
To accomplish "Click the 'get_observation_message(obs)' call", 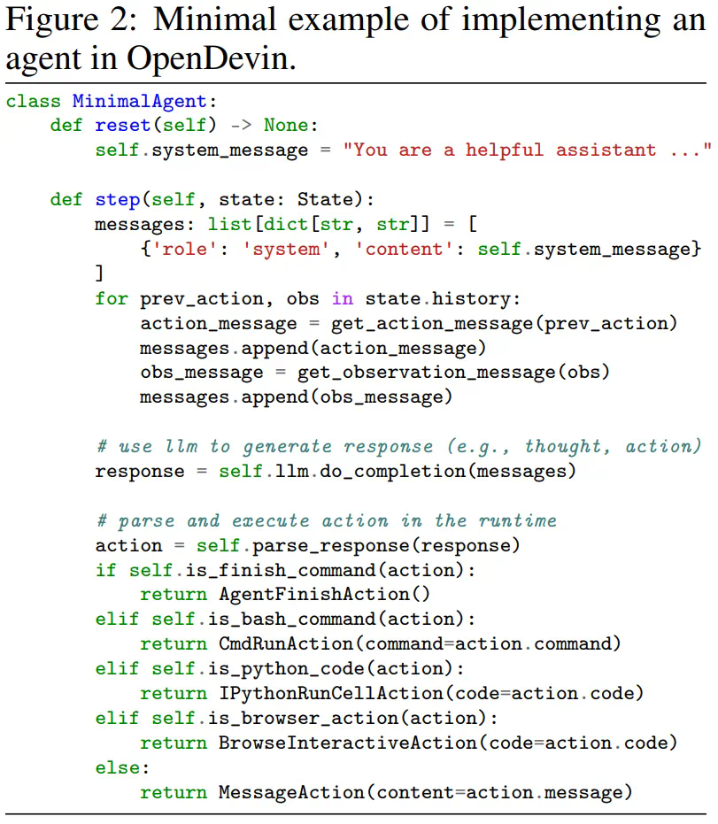I will tap(453, 372).
